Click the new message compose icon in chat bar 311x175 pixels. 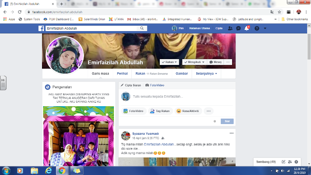pos(283,161)
